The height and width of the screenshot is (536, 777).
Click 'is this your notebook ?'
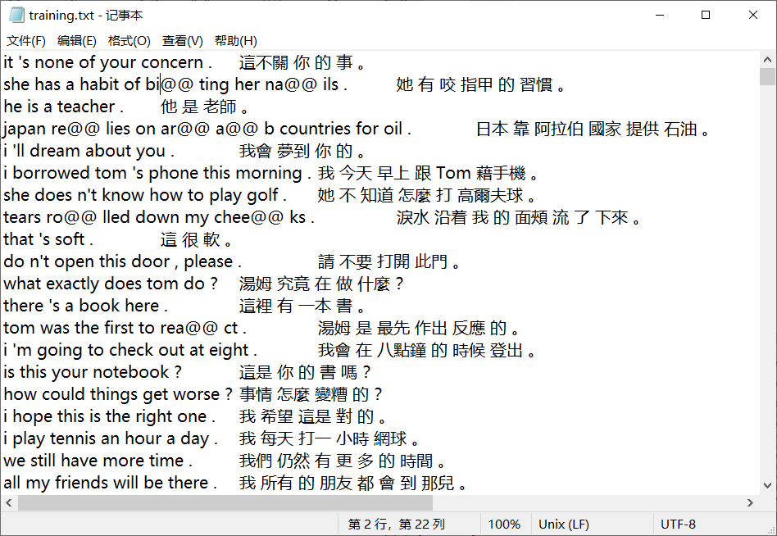92,372
